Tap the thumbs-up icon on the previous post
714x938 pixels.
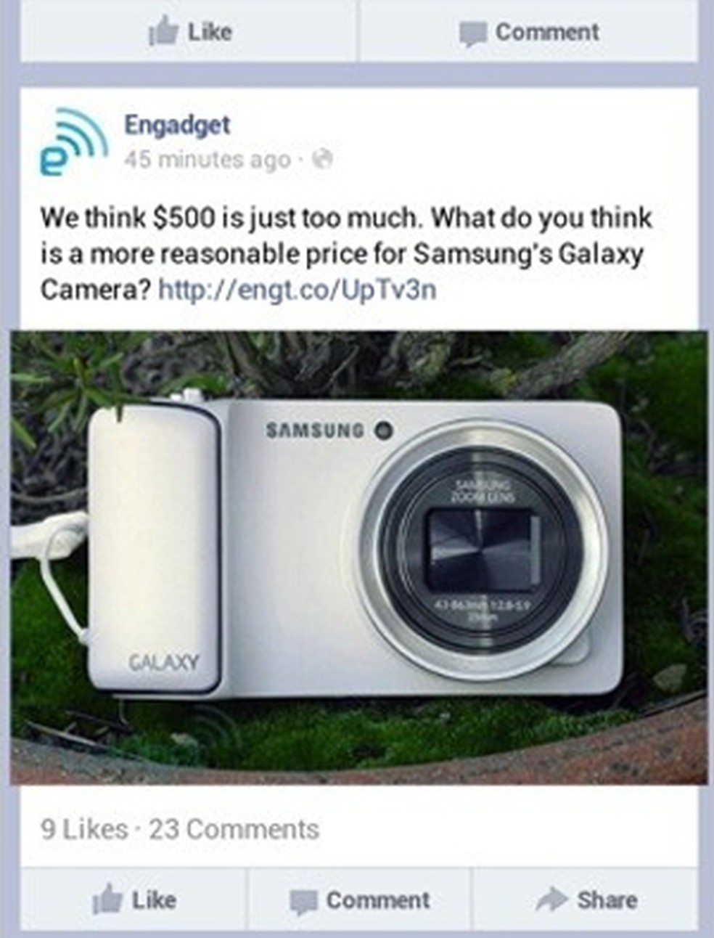point(163,32)
